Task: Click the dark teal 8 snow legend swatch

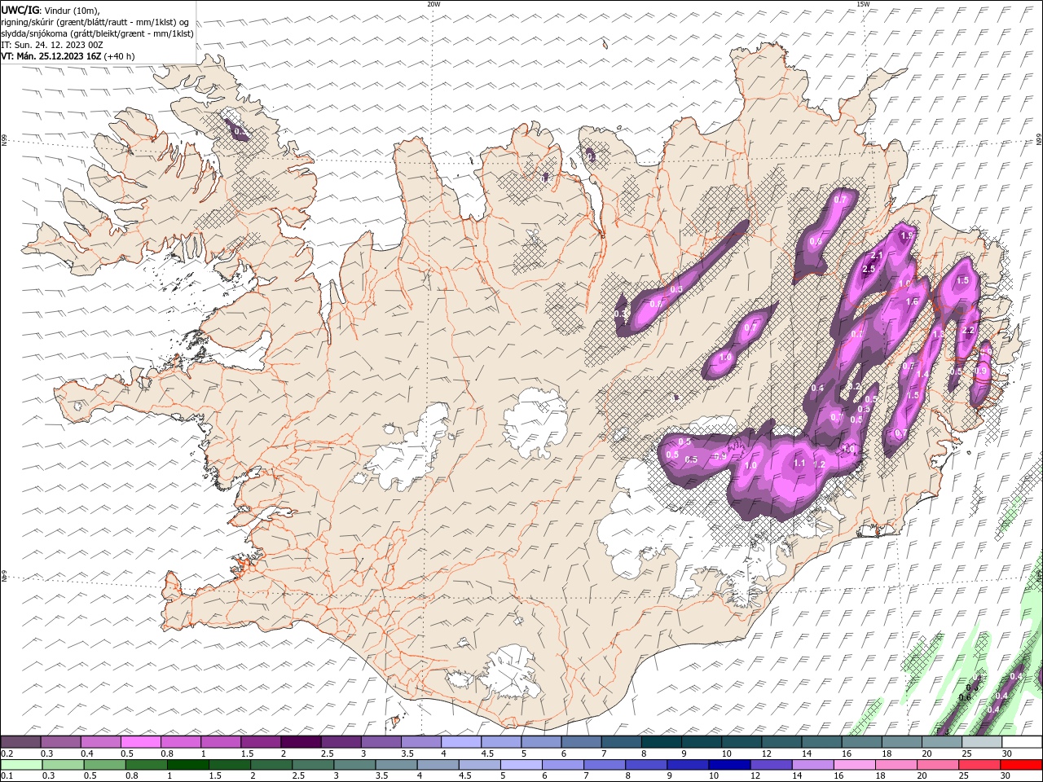Action: point(661,742)
